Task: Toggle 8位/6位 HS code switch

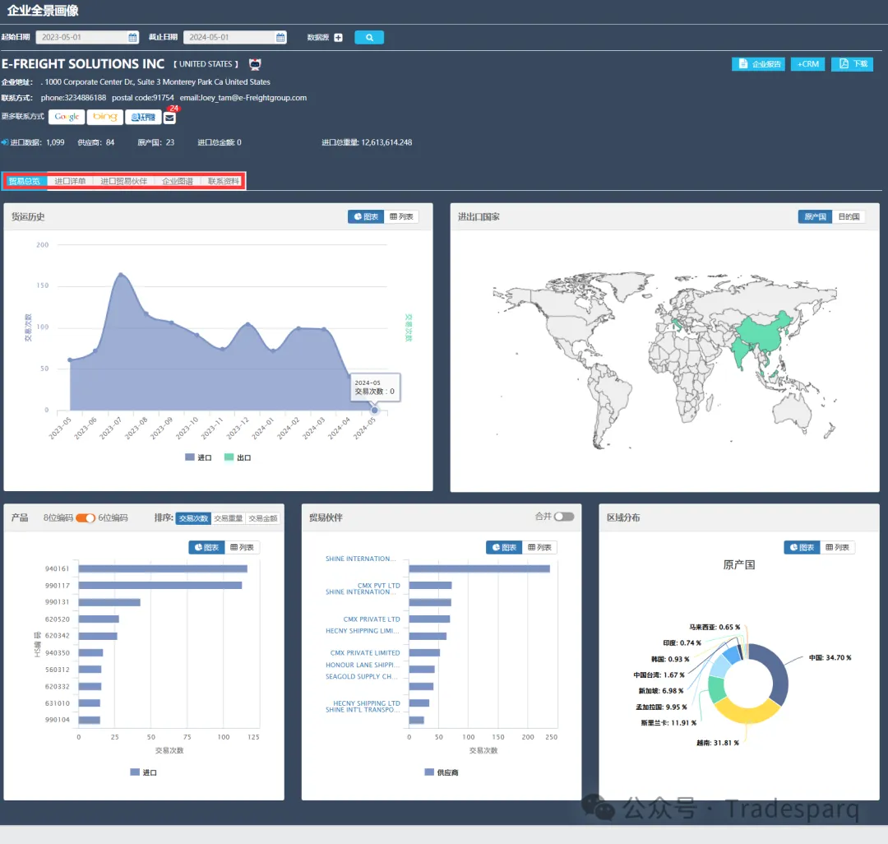Action: [86, 517]
